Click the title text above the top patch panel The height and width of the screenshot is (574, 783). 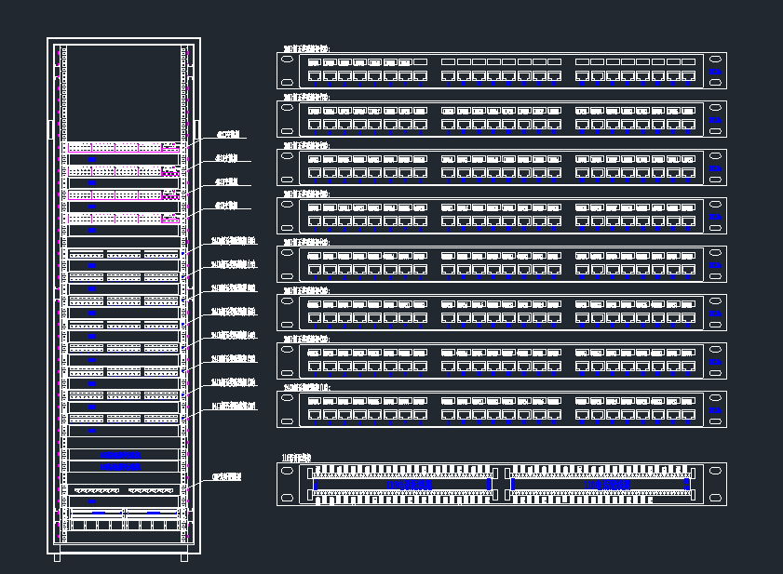point(306,48)
